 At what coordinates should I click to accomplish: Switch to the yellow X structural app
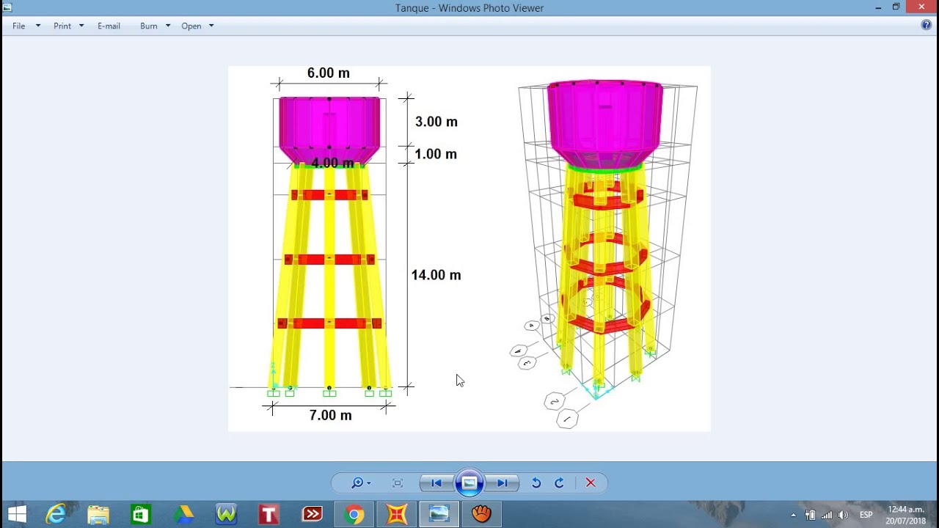point(396,514)
